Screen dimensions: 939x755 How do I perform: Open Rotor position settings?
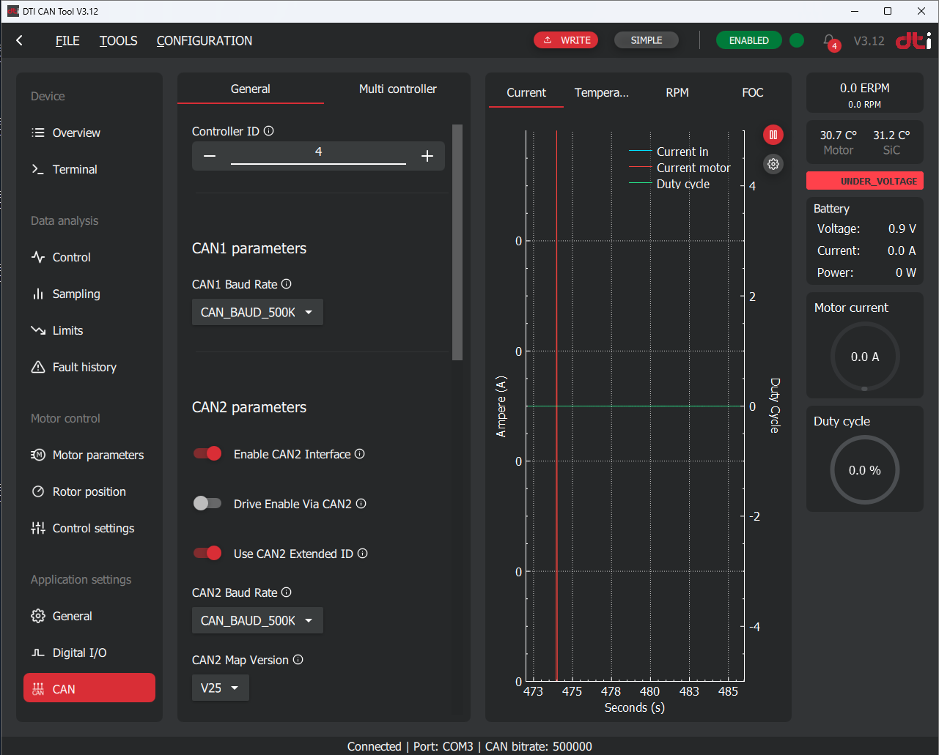pyautogui.click(x=89, y=491)
